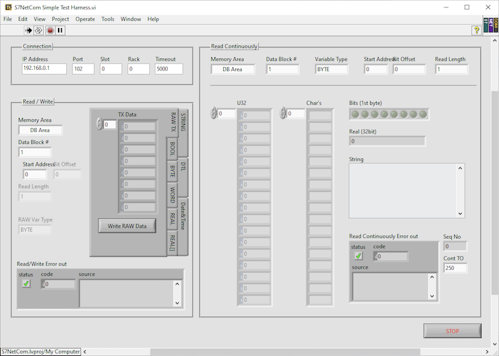Screen dimensions: 499x356
Task: Click the first TX Data array element
Action: click(x=138, y=127)
